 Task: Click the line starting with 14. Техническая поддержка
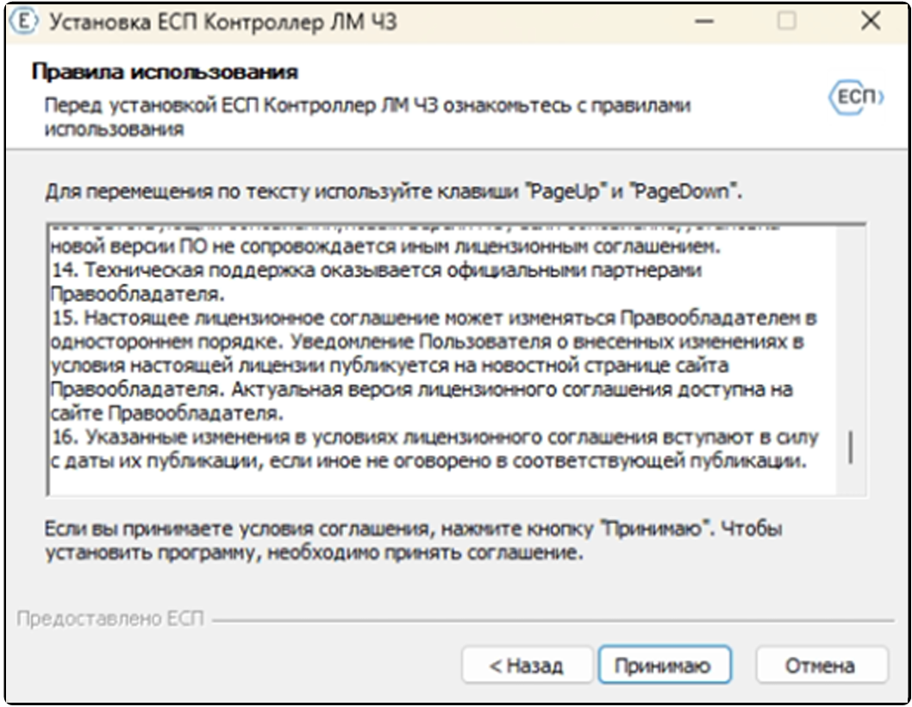pyautogui.click(x=377, y=271)
